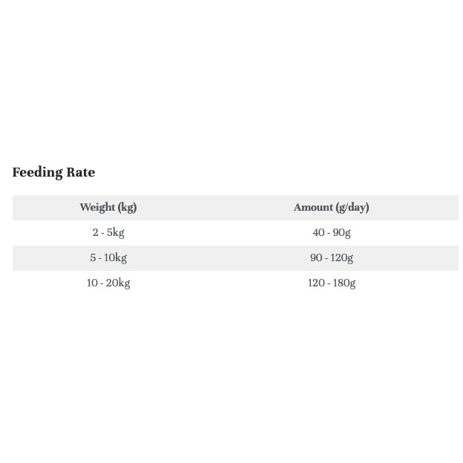This screenshot has width=463, height=463.
Task: Select the "2 - 5kg" weight cell
Action: 108,233
